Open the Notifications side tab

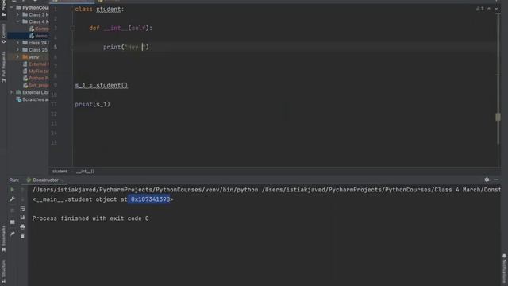point(504,269)
